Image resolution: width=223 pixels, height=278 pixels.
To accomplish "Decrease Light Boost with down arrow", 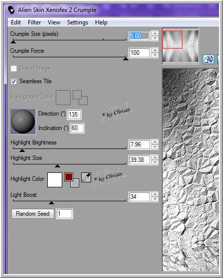I will (155, 199).
